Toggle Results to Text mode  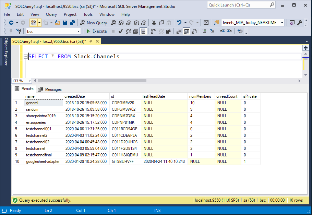click(x=179, y=31)
